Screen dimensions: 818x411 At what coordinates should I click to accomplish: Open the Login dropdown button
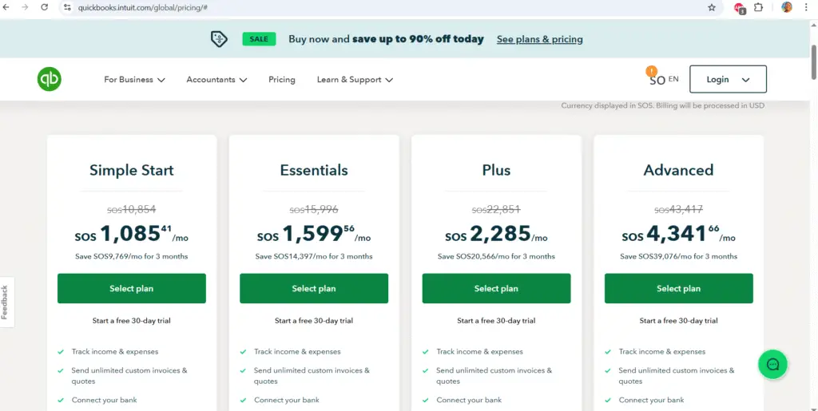pos(728,79)
